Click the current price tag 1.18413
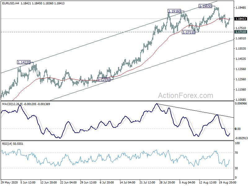Image resolution: width=248 pixels, height=186 pixels. [x=241, y=19]
